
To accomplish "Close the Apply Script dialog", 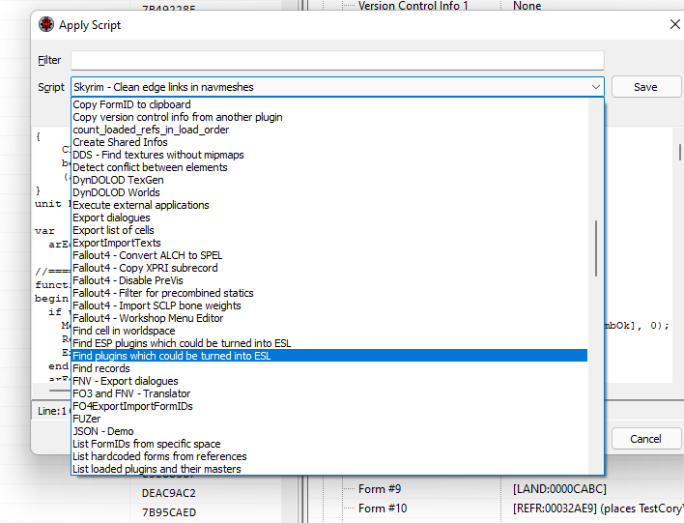I will click(675, 24).
